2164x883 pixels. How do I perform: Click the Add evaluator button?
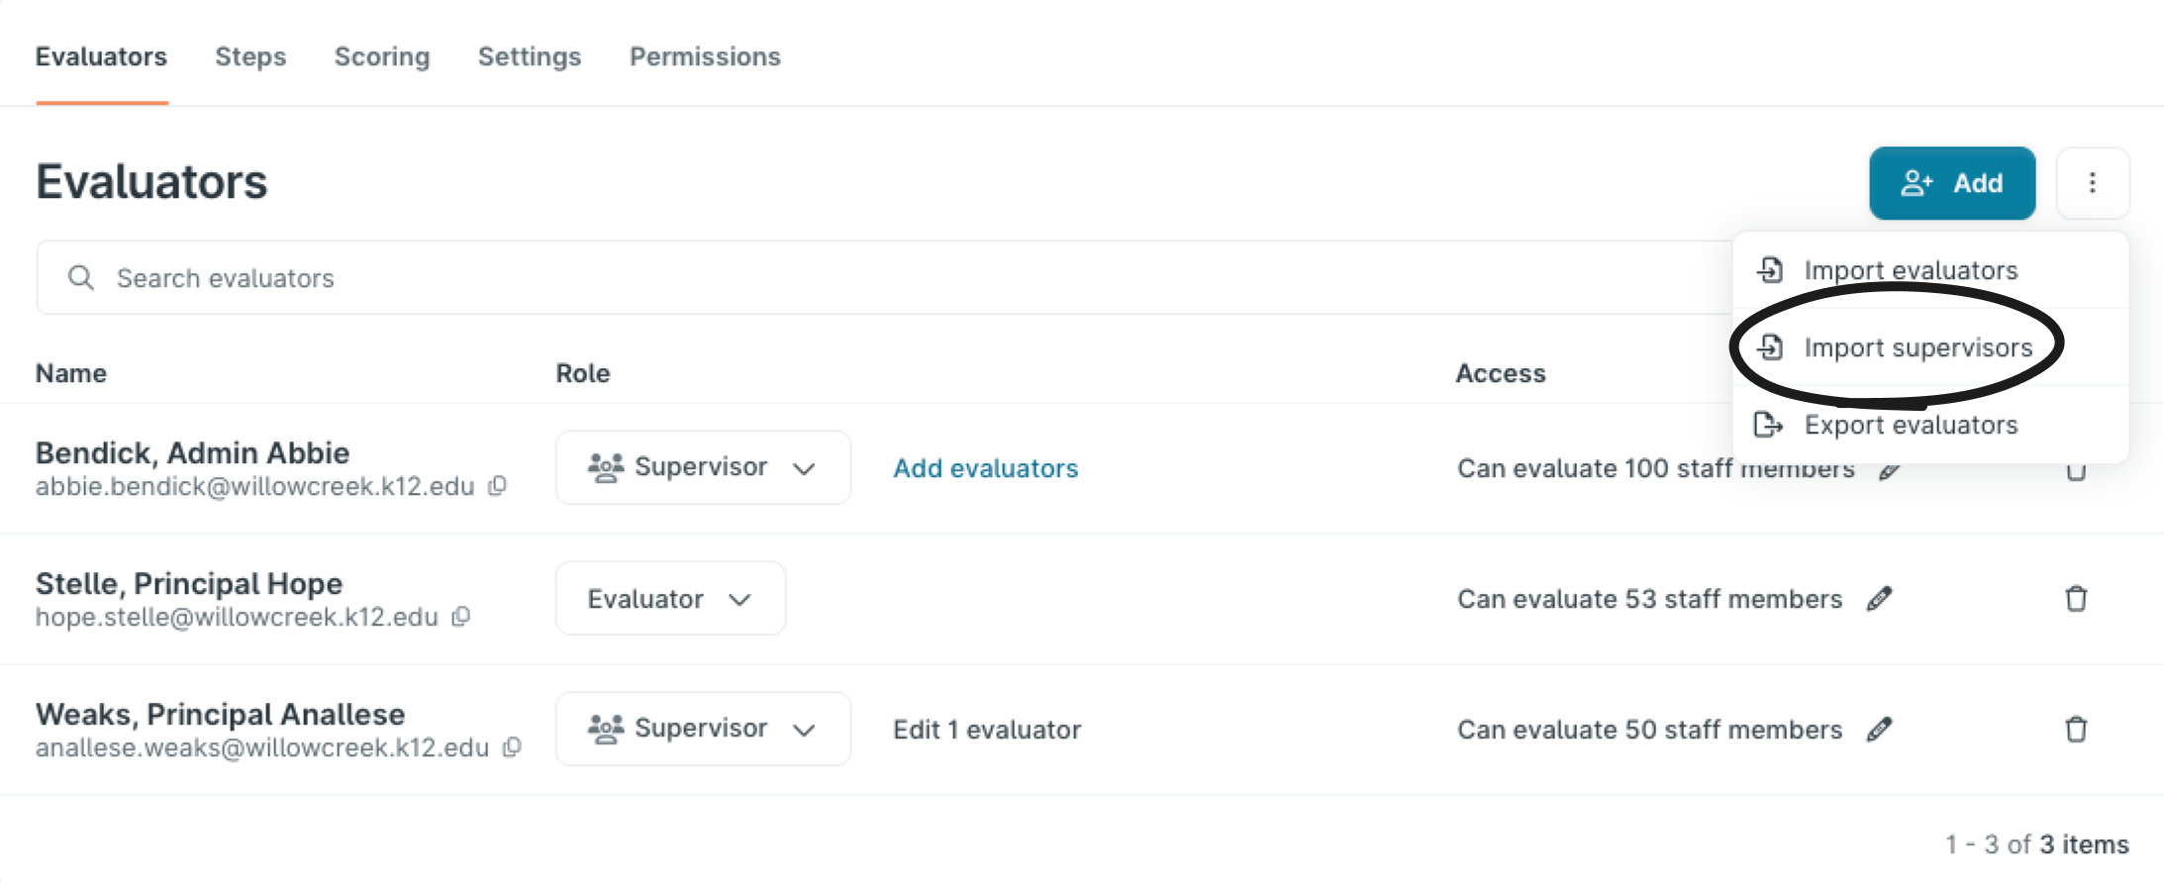pos(1951,183)
